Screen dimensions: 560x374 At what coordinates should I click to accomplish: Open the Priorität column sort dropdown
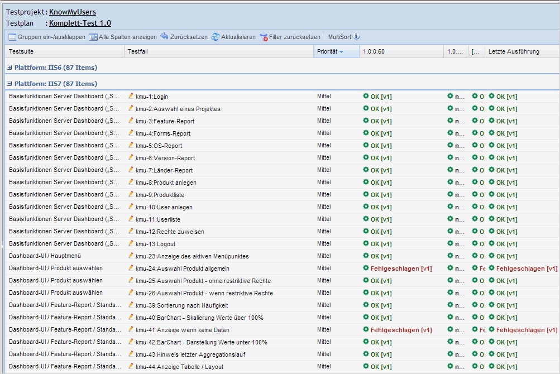point(341,52)
